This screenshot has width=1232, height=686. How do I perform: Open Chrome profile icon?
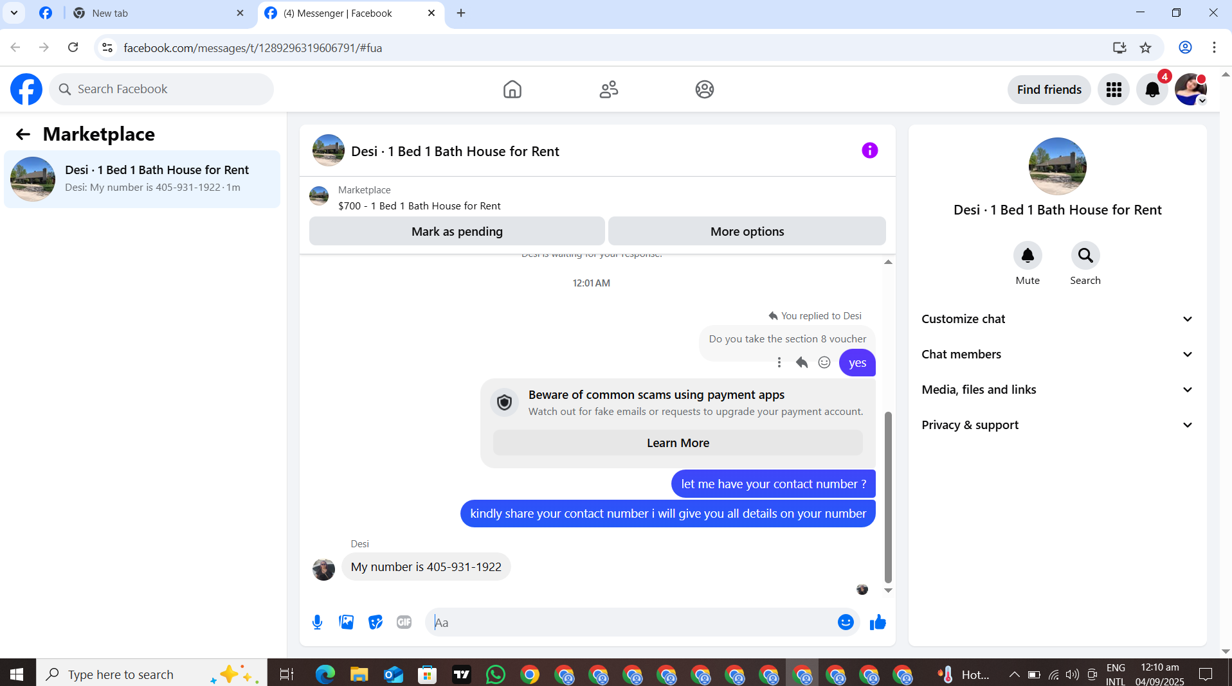1185,48
